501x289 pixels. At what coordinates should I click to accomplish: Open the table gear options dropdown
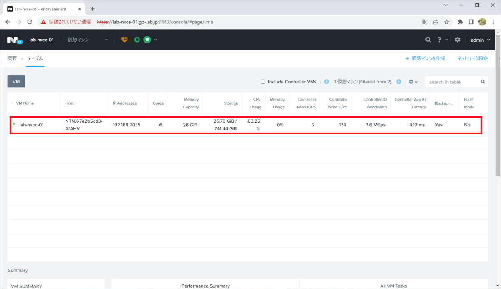pos(413,82)
